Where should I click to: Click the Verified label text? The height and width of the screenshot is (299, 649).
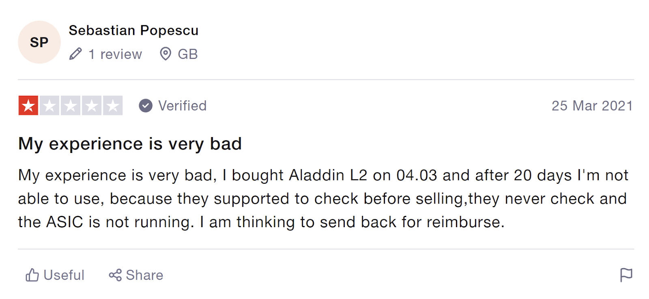pyautogui.click(x=182, y=106)
